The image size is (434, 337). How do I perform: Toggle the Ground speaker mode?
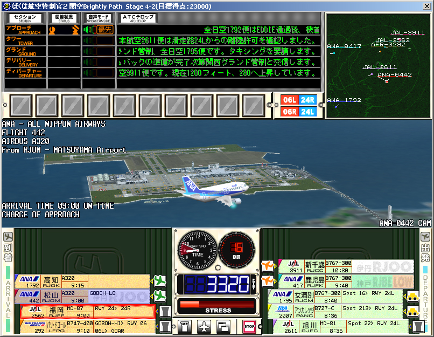(99, 51)
